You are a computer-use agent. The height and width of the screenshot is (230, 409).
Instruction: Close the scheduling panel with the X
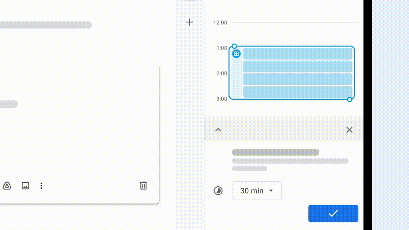point(349,130)
